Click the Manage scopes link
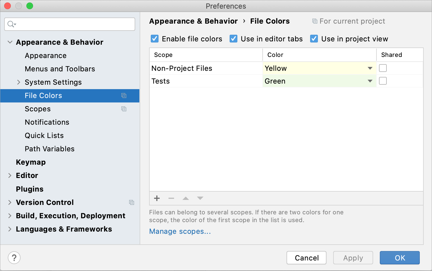Viewport: 432px width, 271px height. pyautogui.click(x=180, y=231)
